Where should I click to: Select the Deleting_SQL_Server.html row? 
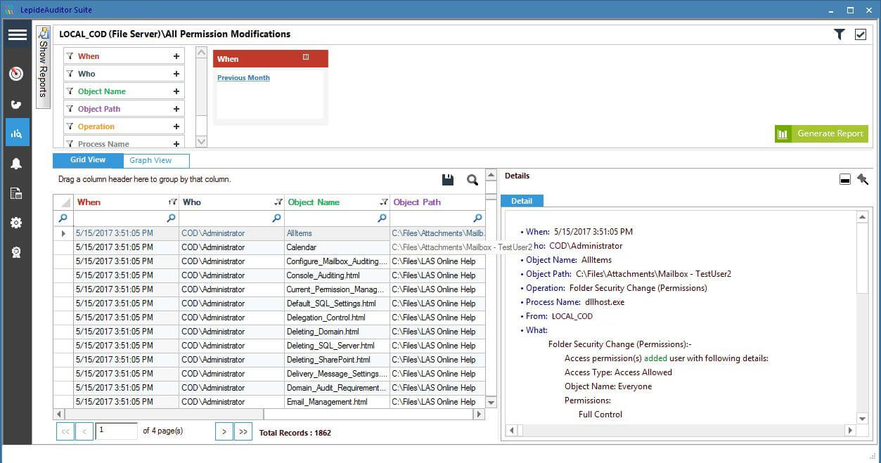pyautogui.click(x=269, y=346)
